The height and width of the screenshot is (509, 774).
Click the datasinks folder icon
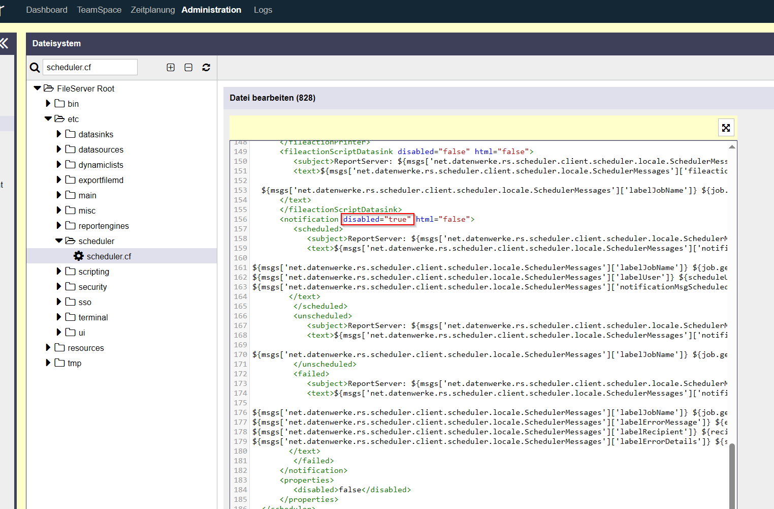click(71, 134)
